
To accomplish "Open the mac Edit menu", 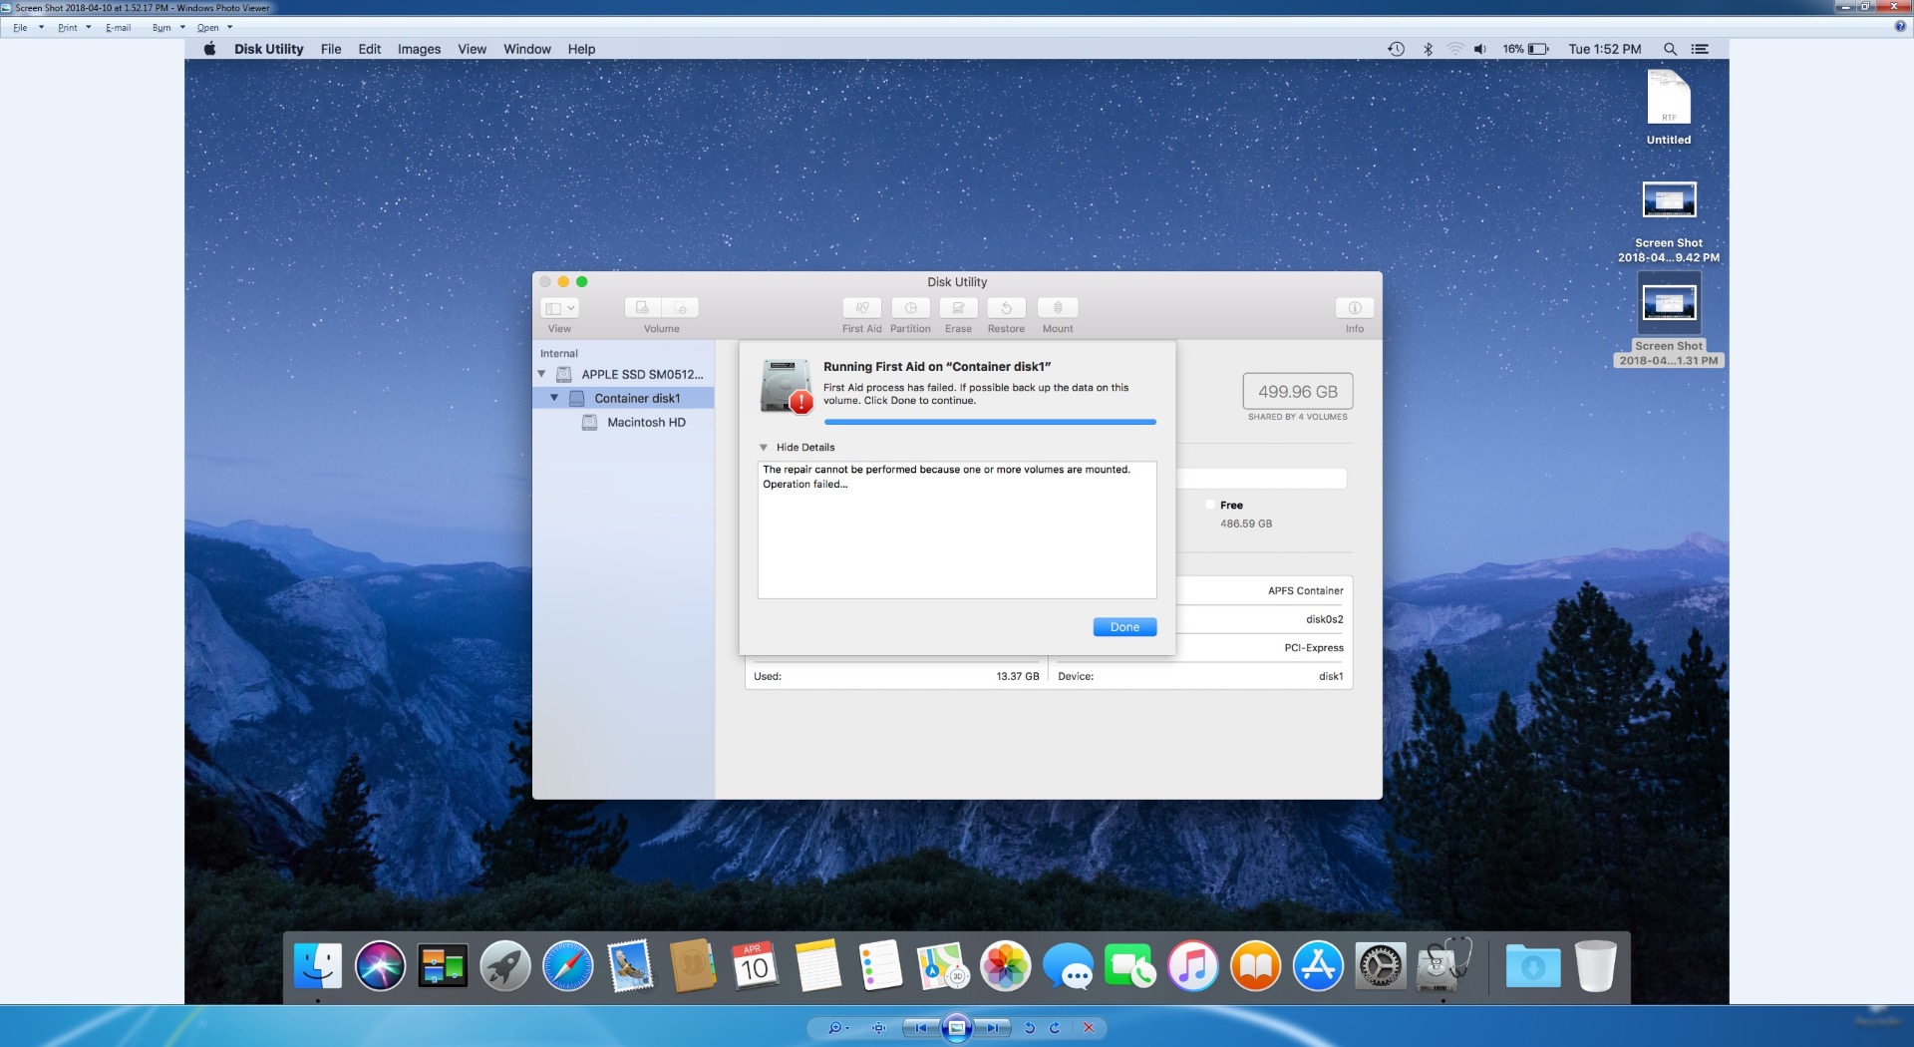I will pos(369,49).
